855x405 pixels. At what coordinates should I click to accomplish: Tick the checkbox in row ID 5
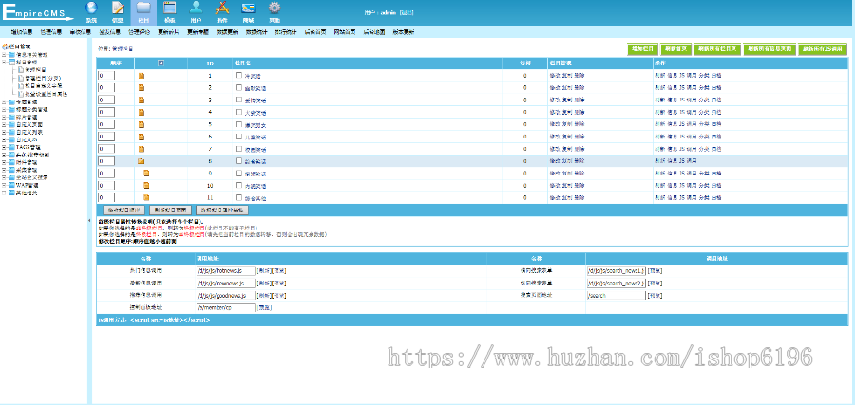238,124
